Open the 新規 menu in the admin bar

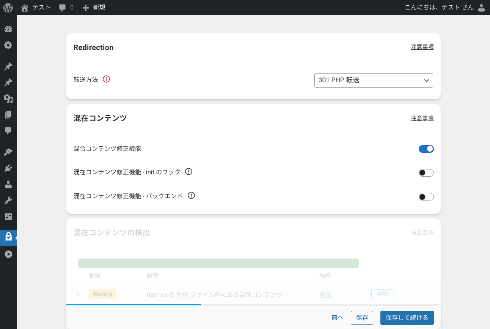[x=94, y=8]
